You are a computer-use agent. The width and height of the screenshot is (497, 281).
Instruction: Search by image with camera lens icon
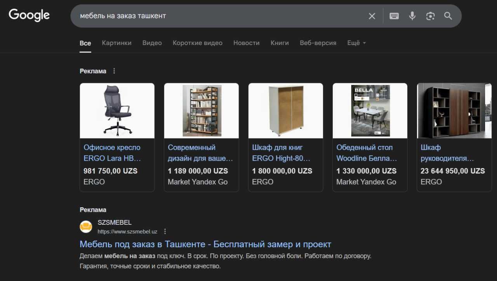pos(430,16)
